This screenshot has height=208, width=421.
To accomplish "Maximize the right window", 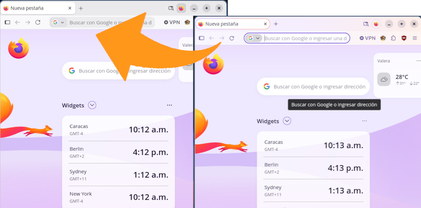I will [x=402, y=24].
